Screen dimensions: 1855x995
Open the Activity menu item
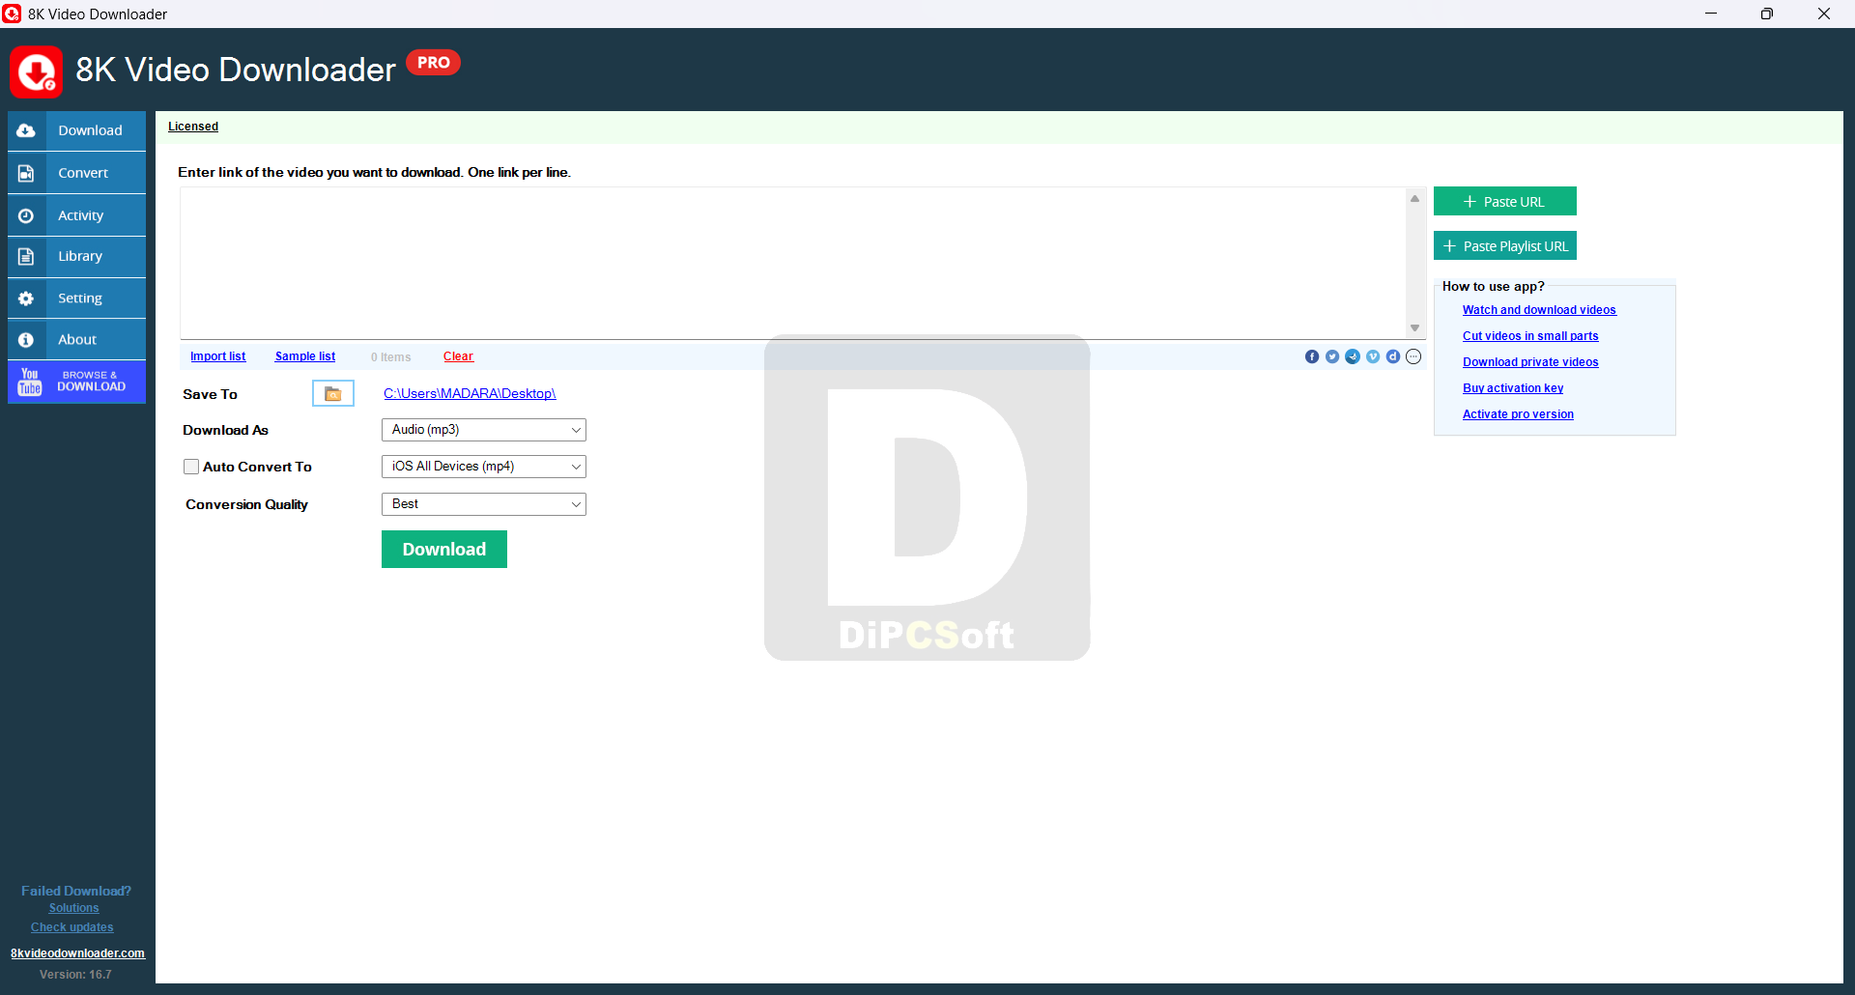(x=77, y=215)
